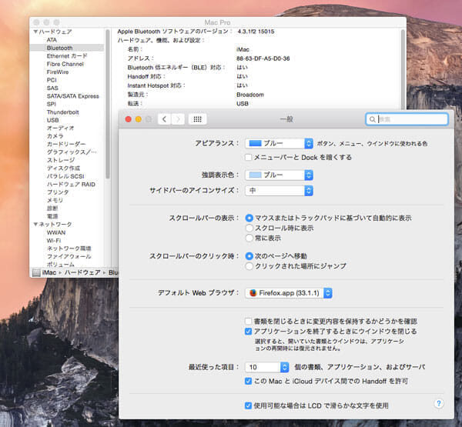This screenshot has height=427, width=462.
Task: Open the アピアランス appearance dropdown
Action: pyautogui.click(x=279, y=143)
